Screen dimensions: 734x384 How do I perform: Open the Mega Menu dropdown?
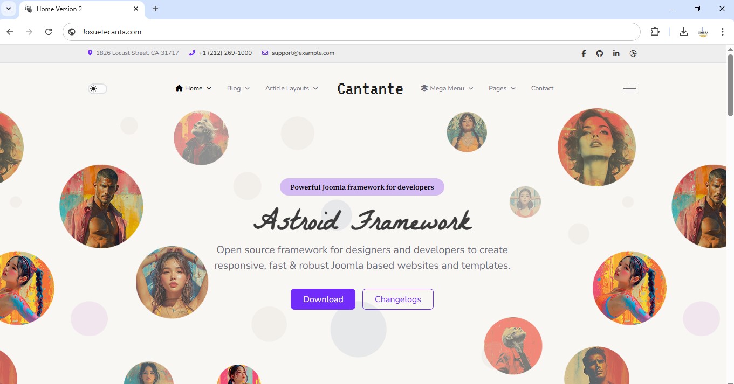tap(447, 88)
